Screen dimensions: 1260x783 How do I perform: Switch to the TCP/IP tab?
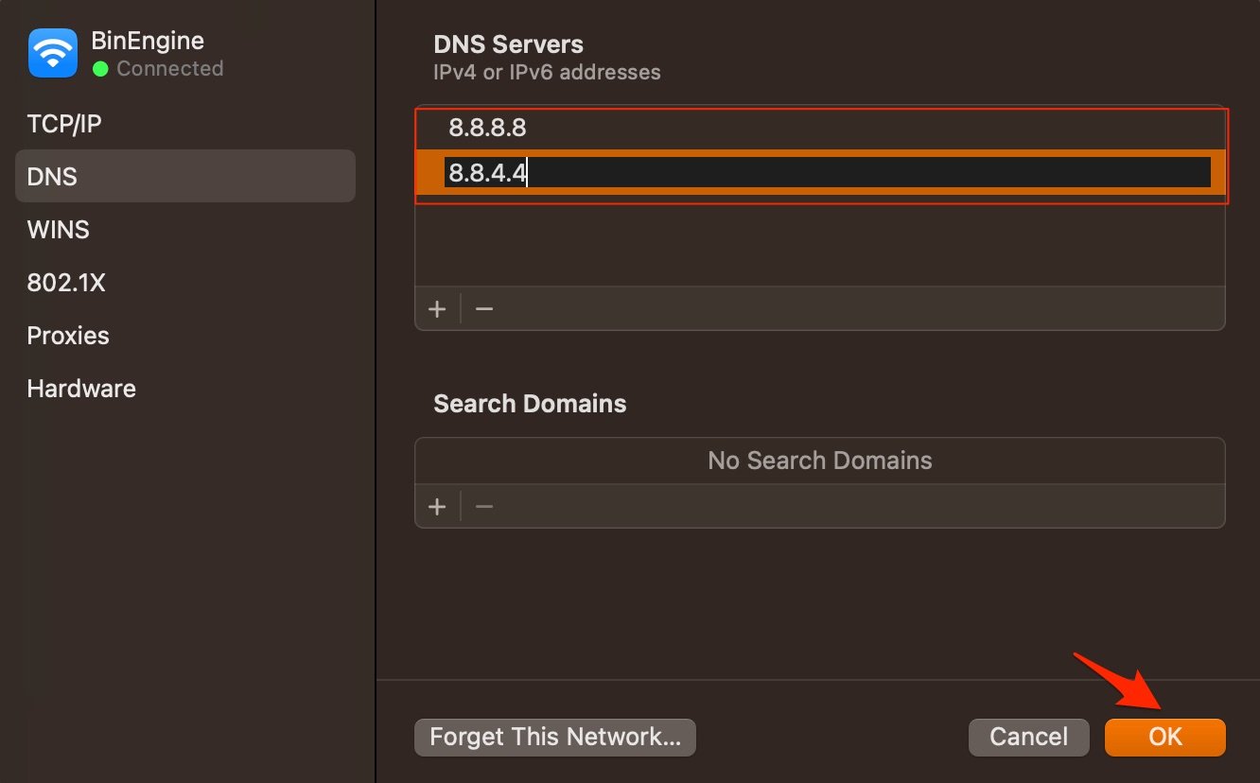click(64, 123)
